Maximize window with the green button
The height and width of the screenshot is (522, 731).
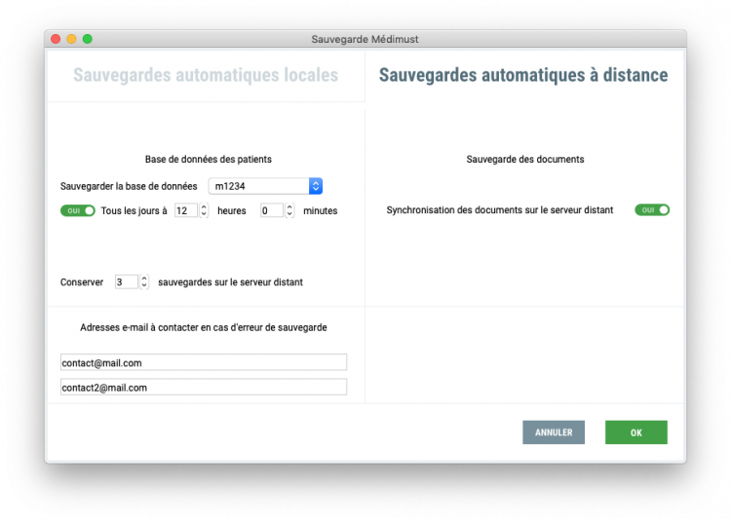pos(87,39)
